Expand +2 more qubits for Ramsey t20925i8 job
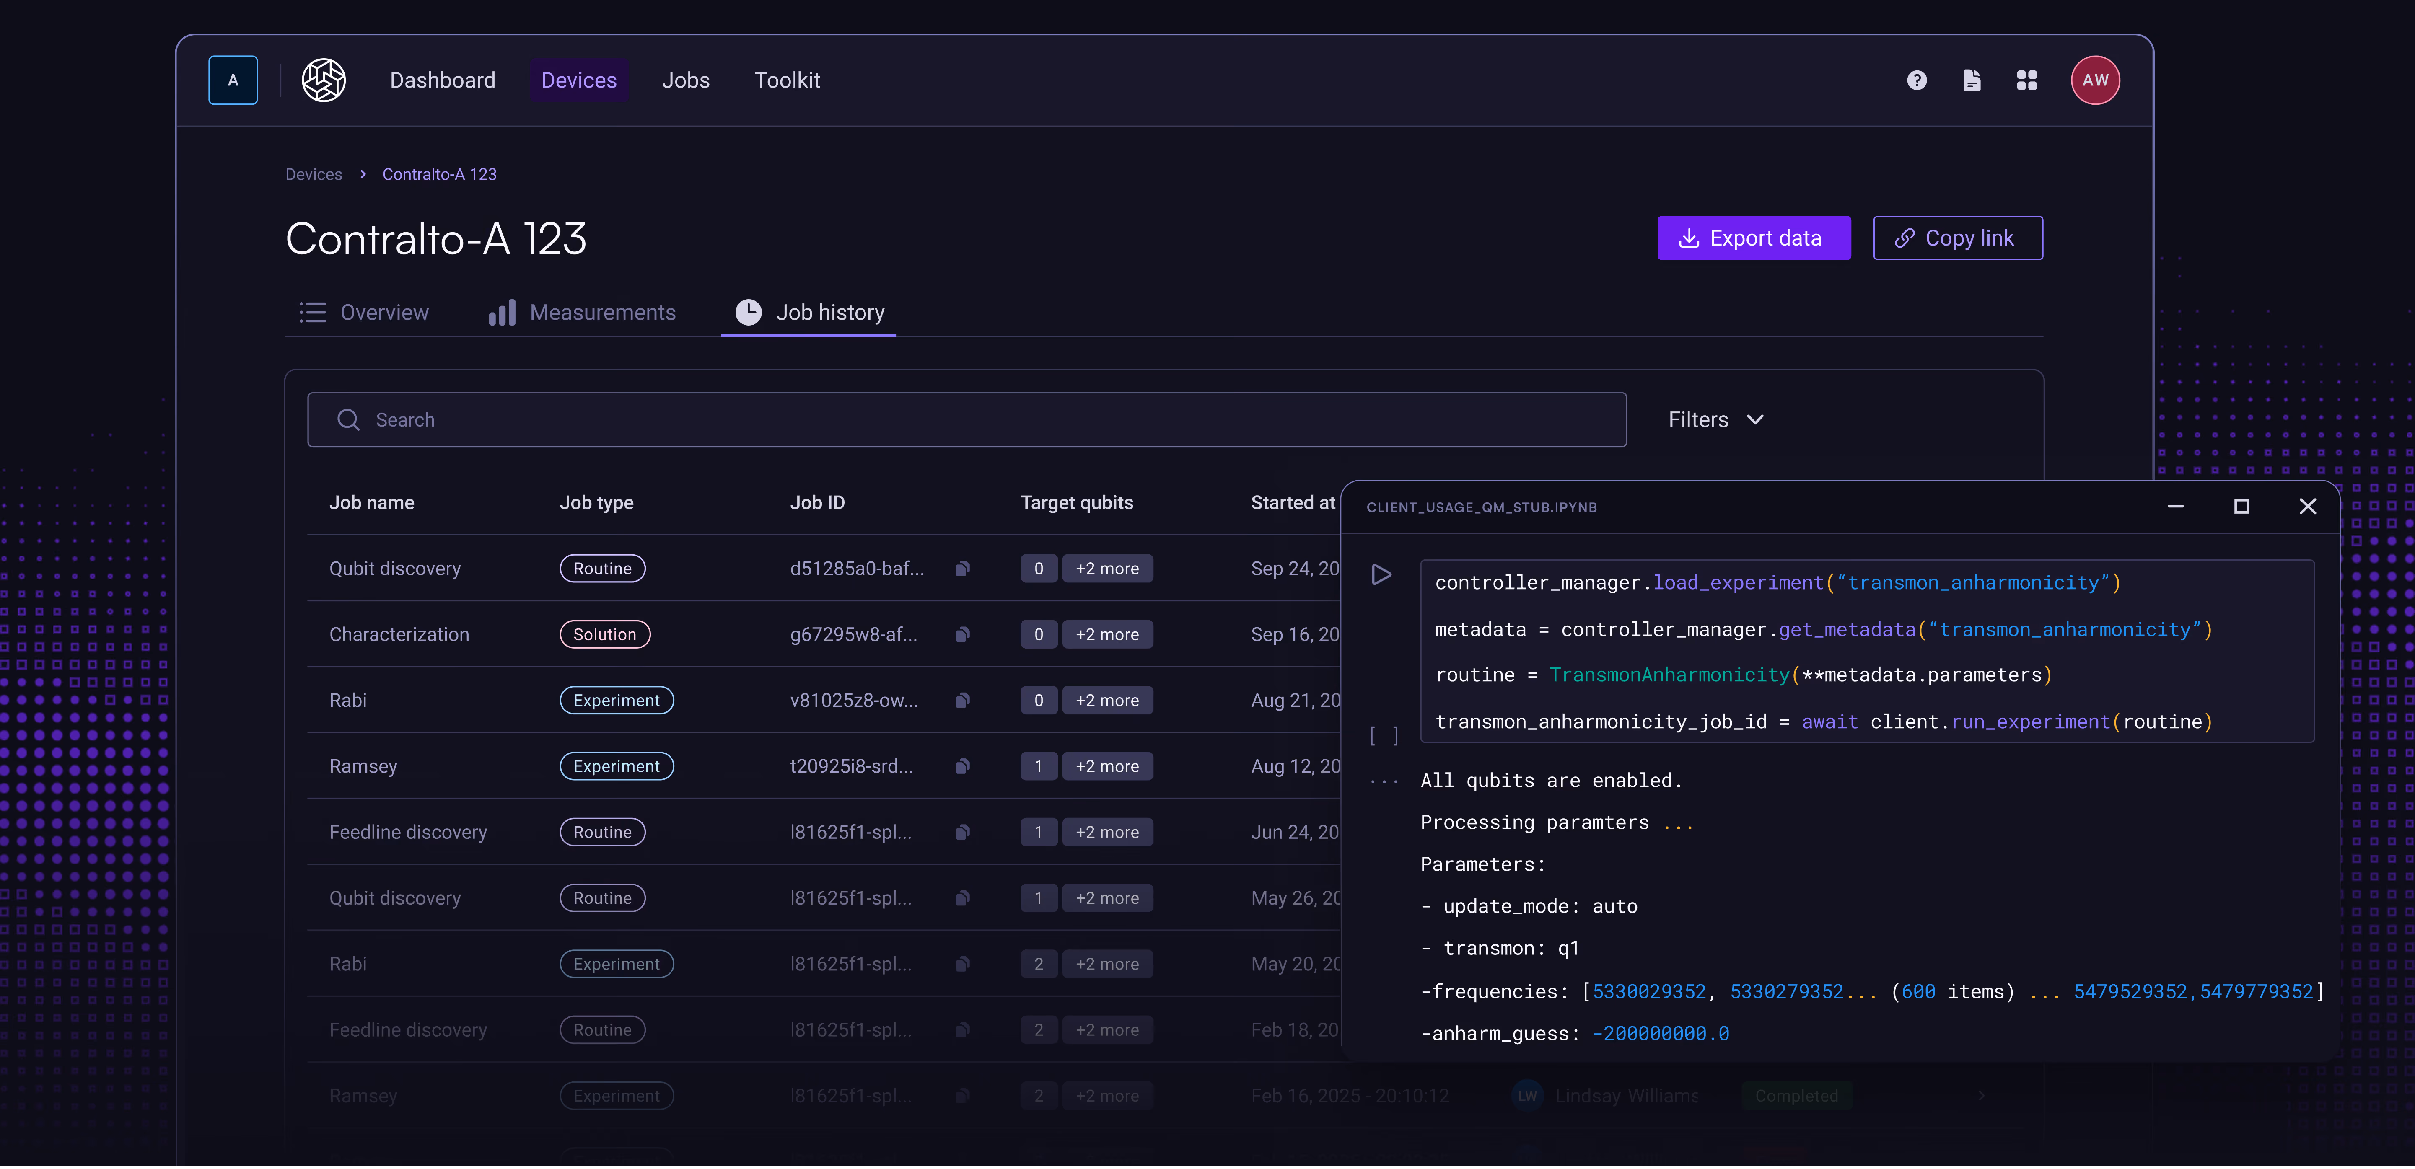This screenshot has width=2415, height=1169. tap(1107, 767)
